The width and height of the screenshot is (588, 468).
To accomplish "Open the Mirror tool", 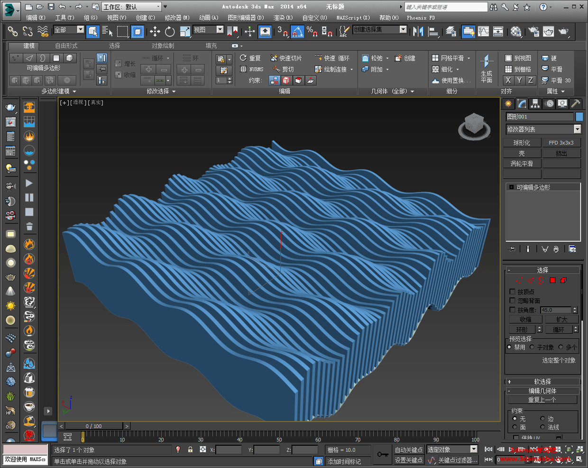I will (x=418, y=32).
